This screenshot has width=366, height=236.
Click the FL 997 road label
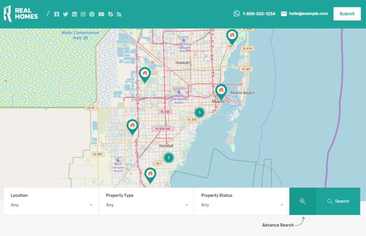click(x=98, y=154)
